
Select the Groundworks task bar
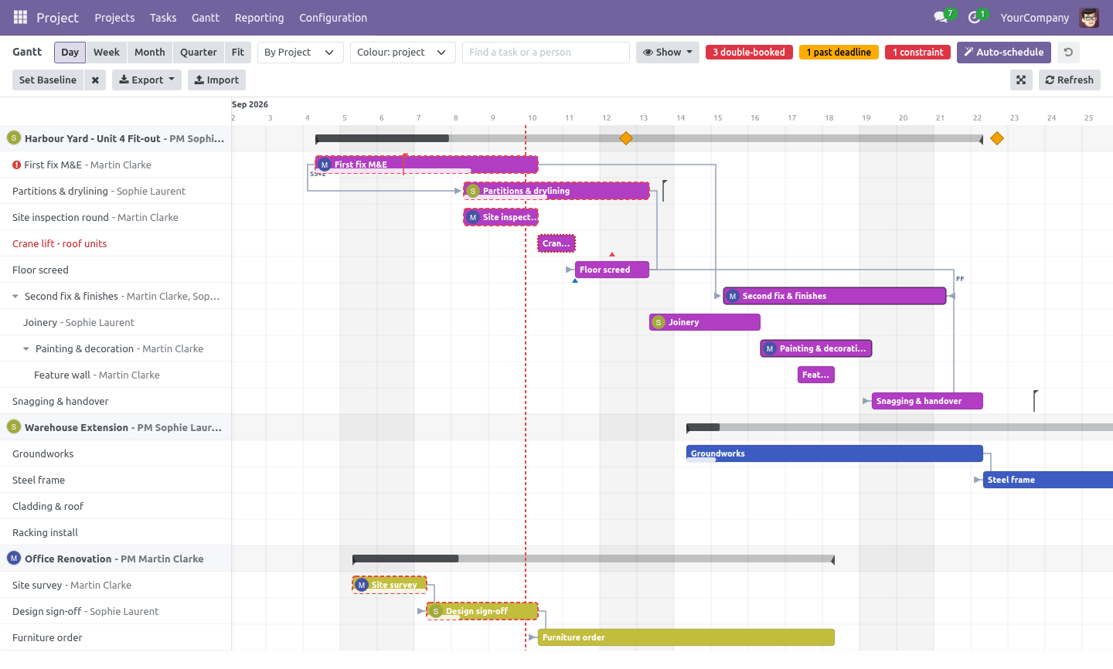(x=835, y=453)
